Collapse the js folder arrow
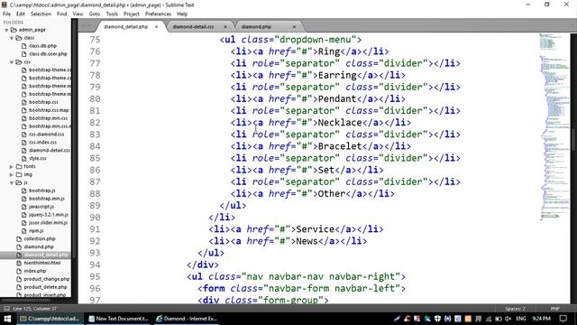The image size is (577, 325). (x=12, y=182)
